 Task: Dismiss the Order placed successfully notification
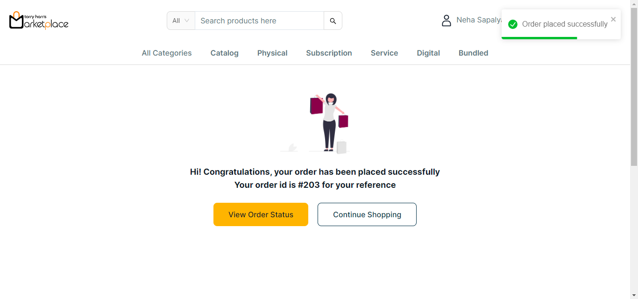[613, 19]
